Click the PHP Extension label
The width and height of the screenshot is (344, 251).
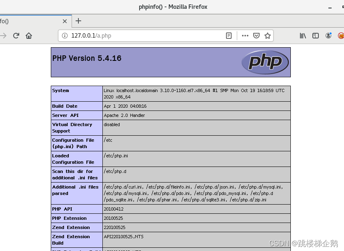click(x=69, y=218)
